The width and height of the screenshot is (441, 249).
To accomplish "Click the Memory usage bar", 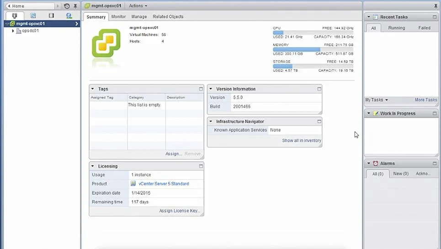I will click(313, 49).
